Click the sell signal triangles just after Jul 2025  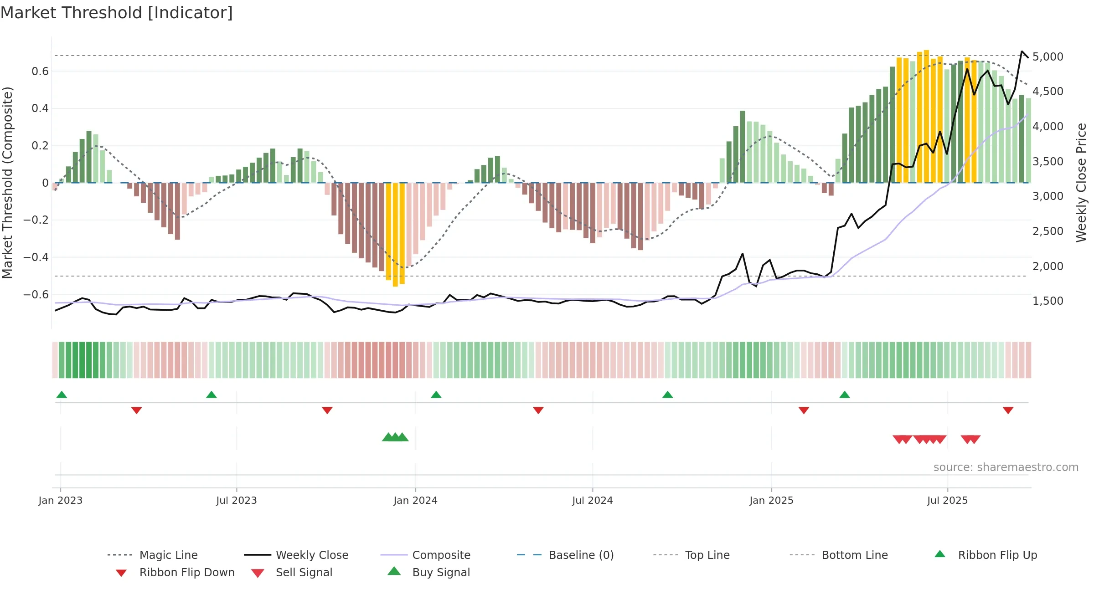pyautogui.click(x=970, y=439)
